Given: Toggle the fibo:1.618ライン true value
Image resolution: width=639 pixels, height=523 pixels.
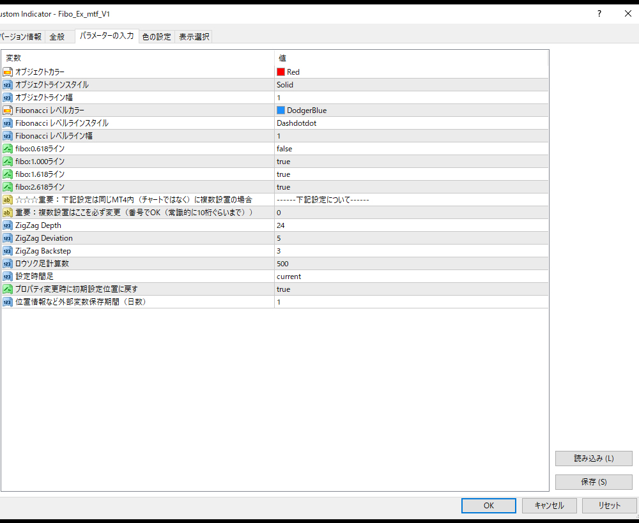Looking at the screenshot, I should 411,174.
